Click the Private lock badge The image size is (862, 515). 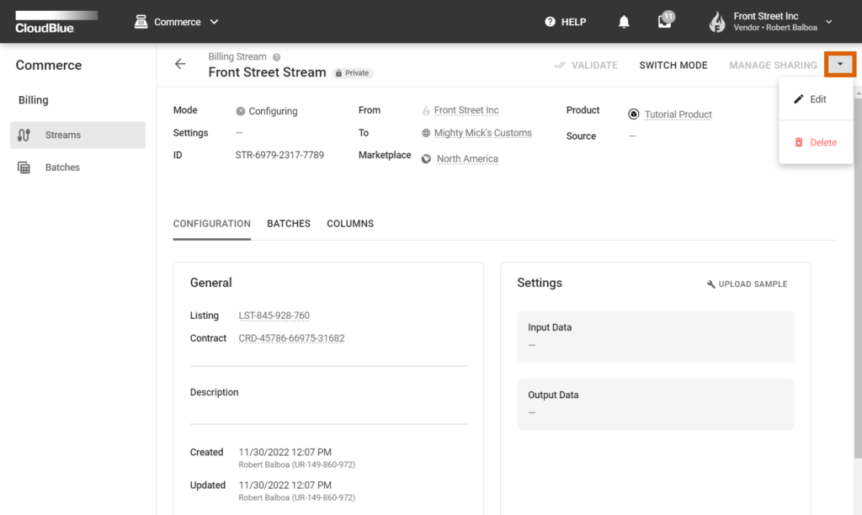353,73
